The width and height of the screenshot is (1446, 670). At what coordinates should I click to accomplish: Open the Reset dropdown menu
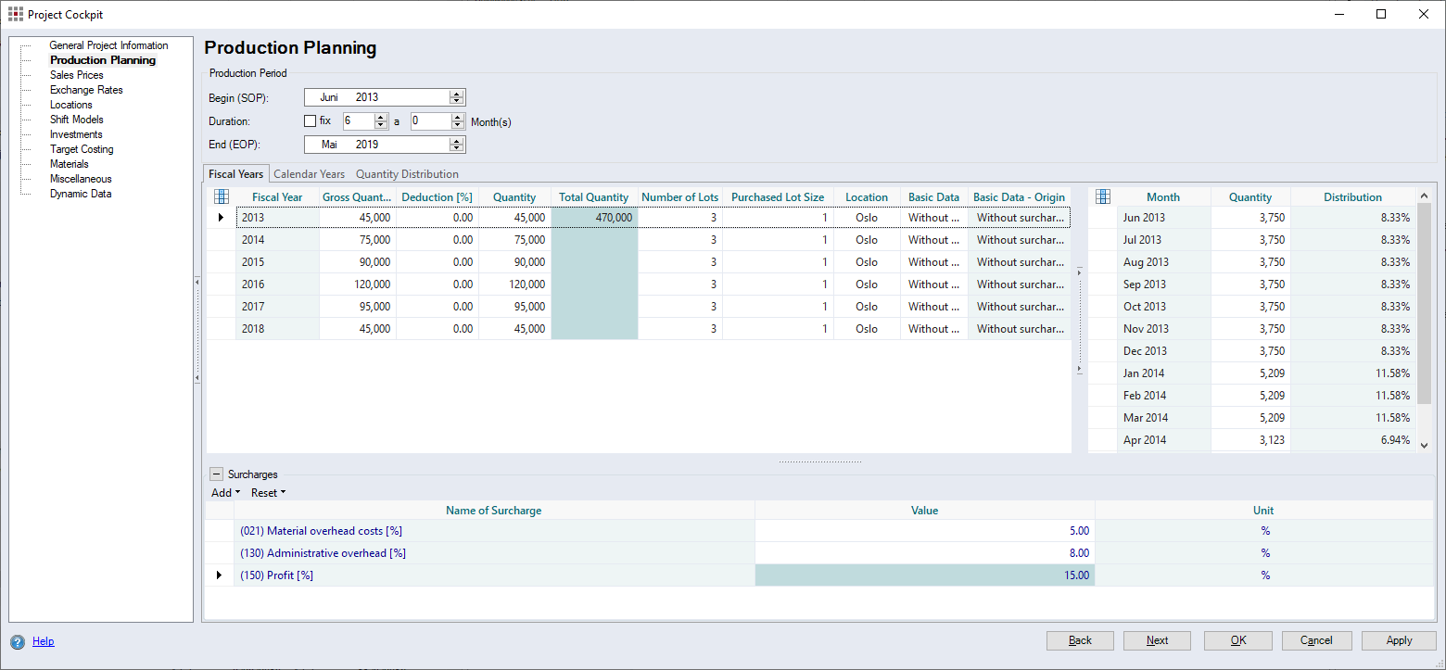point(268,493)
